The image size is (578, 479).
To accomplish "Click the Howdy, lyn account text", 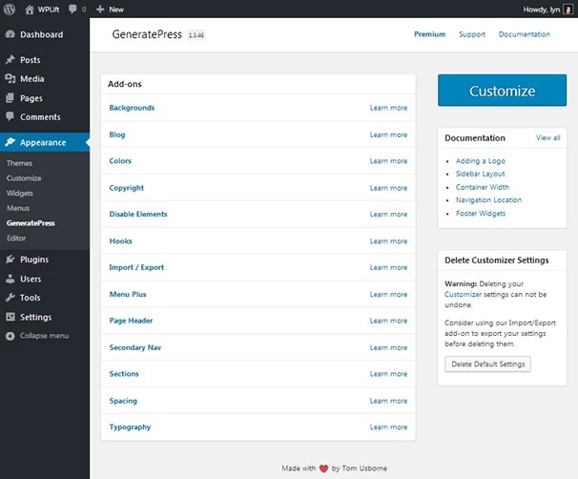I will coord(542,10).
